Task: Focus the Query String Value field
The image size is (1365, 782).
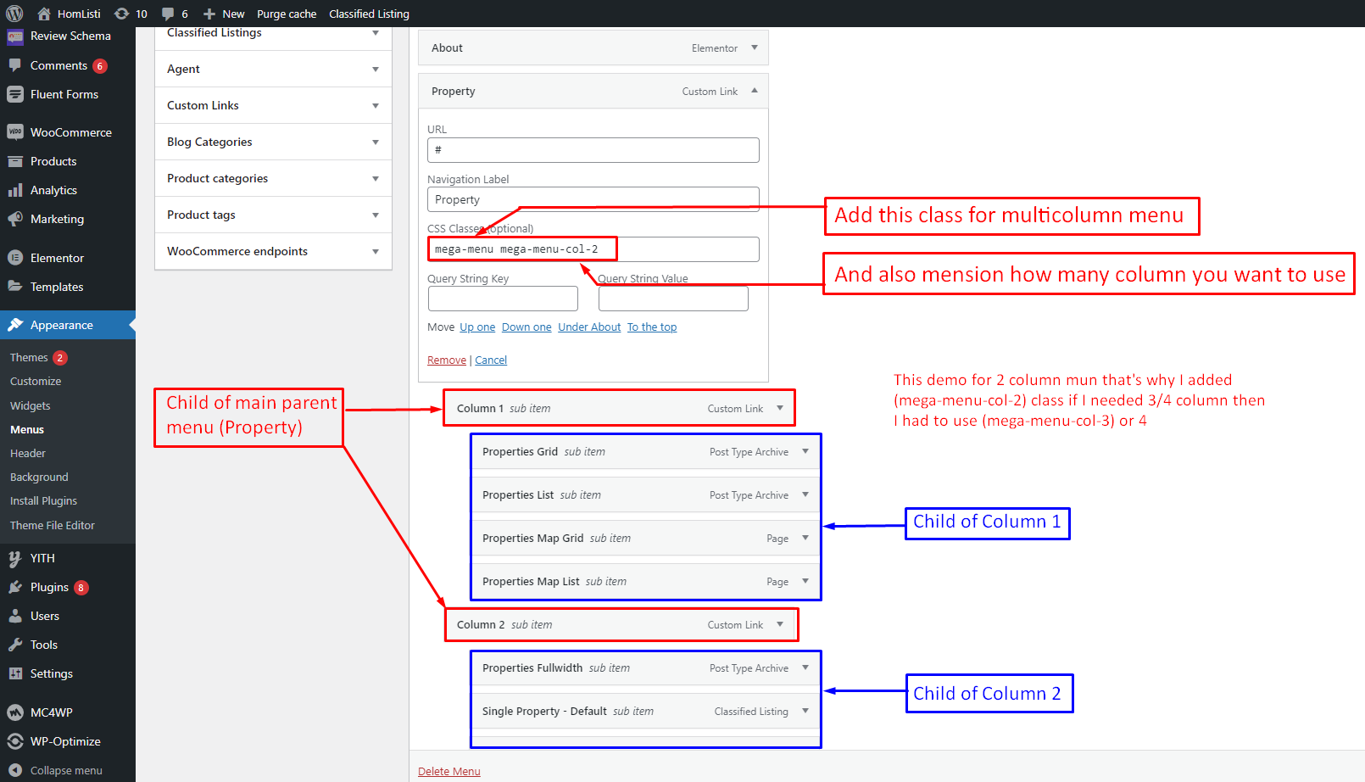Action: (673, 299)
